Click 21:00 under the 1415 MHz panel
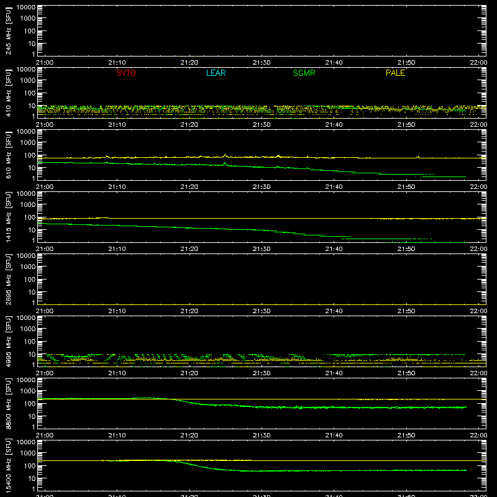The image size is (497, 497). pyautogui.click(x=45, y=249)
